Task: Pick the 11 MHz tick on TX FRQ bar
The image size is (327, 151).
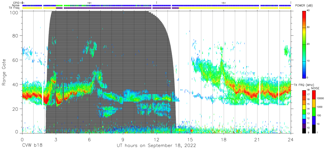Action: [308, 123]
